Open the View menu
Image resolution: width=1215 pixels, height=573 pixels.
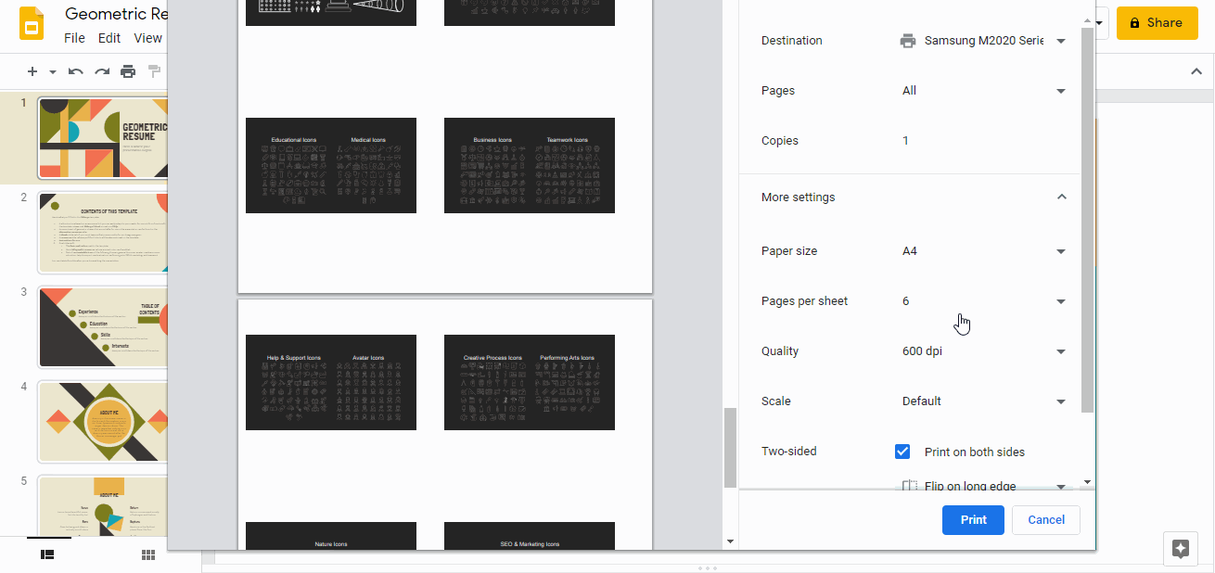coord(147,38)
